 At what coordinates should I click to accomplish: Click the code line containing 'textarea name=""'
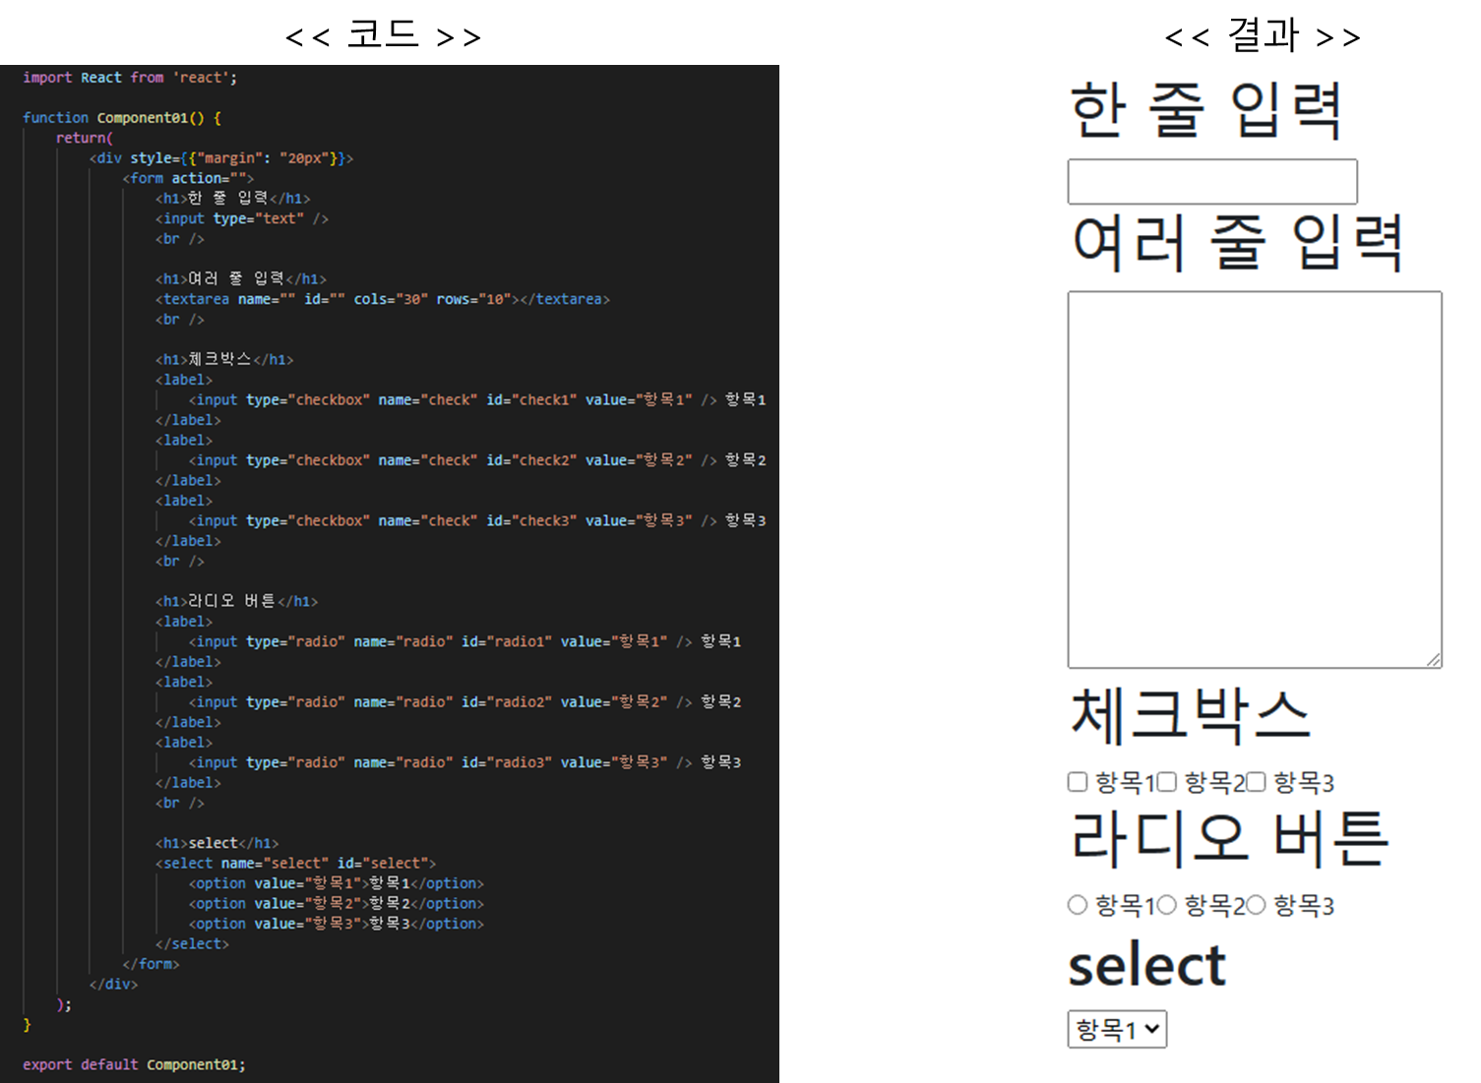(x=383, y=299)
